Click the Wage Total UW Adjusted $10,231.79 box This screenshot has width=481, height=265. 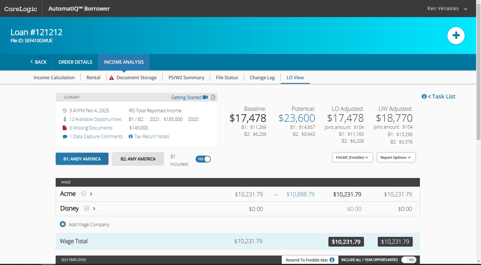pos(395,242)
